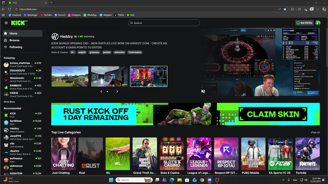This screenshot has width=328, height=184.
Task: Click the CLAIM SKIN banner button
Action: tap(273, 114)
